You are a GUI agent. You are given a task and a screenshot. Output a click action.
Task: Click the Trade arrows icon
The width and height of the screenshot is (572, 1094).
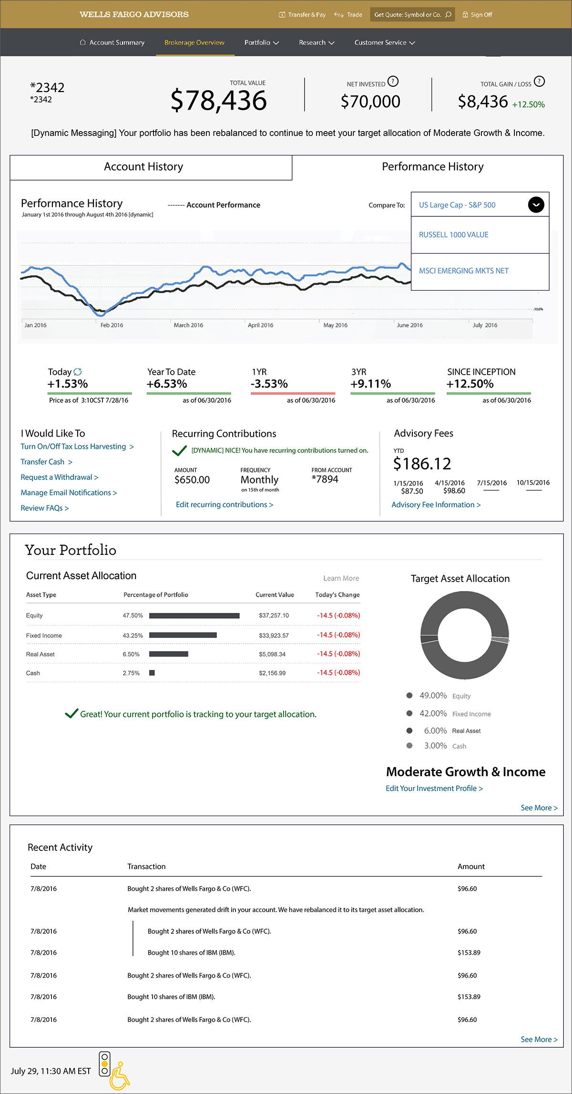click(338, 15)
